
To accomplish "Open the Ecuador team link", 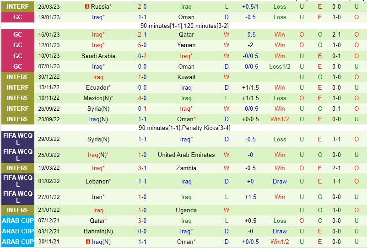I will coord(97,87).
